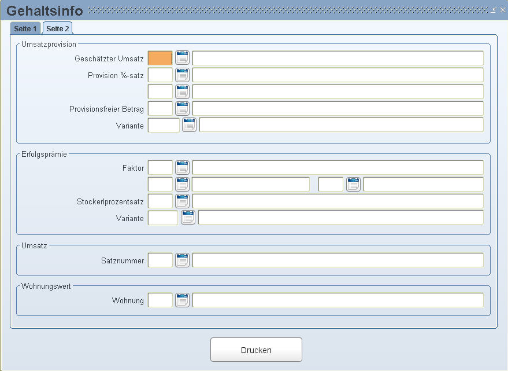Select the Seite 2 tab
This screenshot has width=508, height=371.
58,28
